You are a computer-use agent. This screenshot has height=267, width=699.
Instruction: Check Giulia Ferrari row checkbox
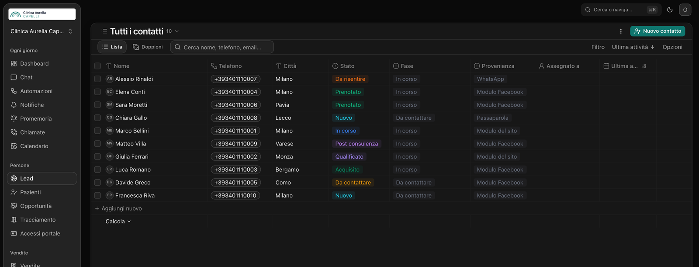[97, 156]
